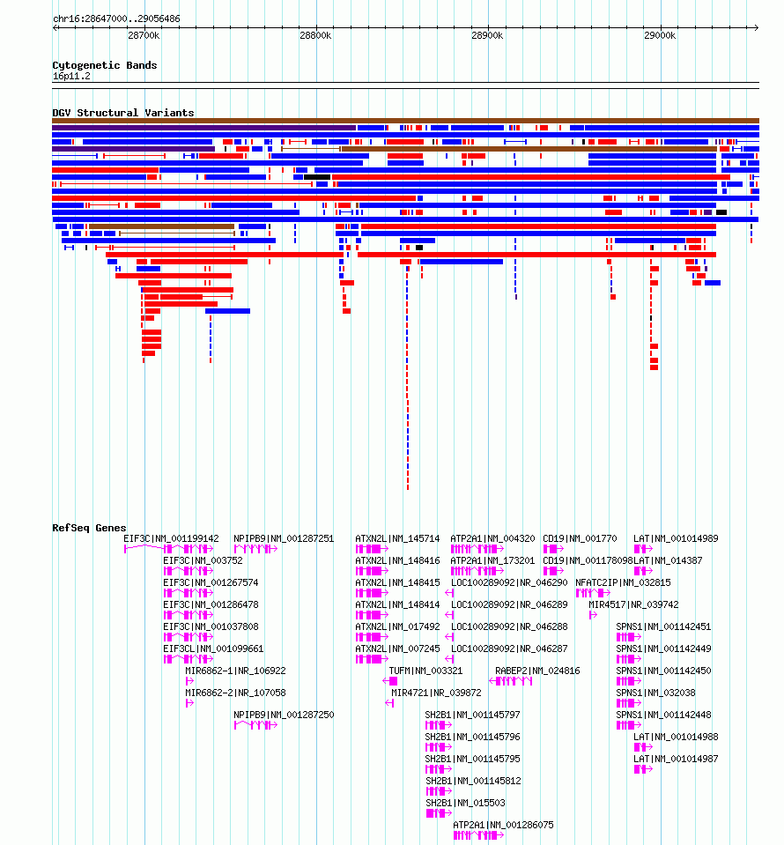Select the 28900k ruler tick label
This screenshot has height=845, width=784.
[x=487, y=35]
